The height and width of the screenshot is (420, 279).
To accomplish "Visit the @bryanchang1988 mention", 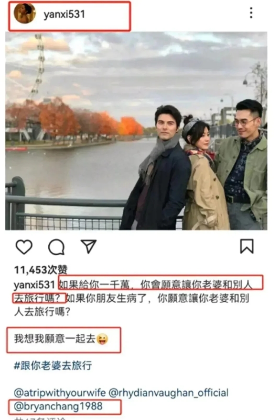I will [58, 406].
